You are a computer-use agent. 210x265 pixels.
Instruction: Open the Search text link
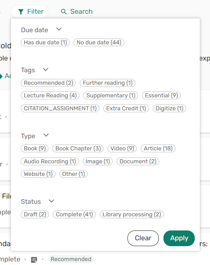tap(81, 11)
